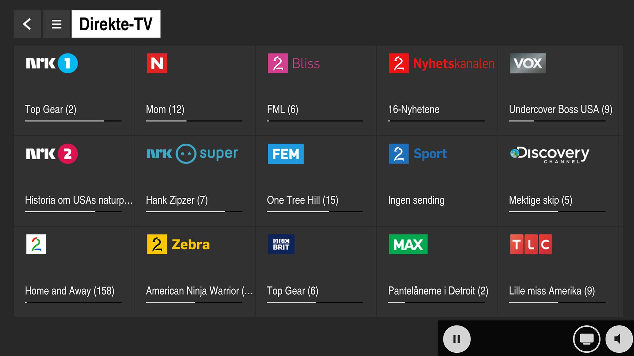Select program Historia om USAs naturp…
The height and width of the screenshot is (356, 634).
click(x=79, y=200)
